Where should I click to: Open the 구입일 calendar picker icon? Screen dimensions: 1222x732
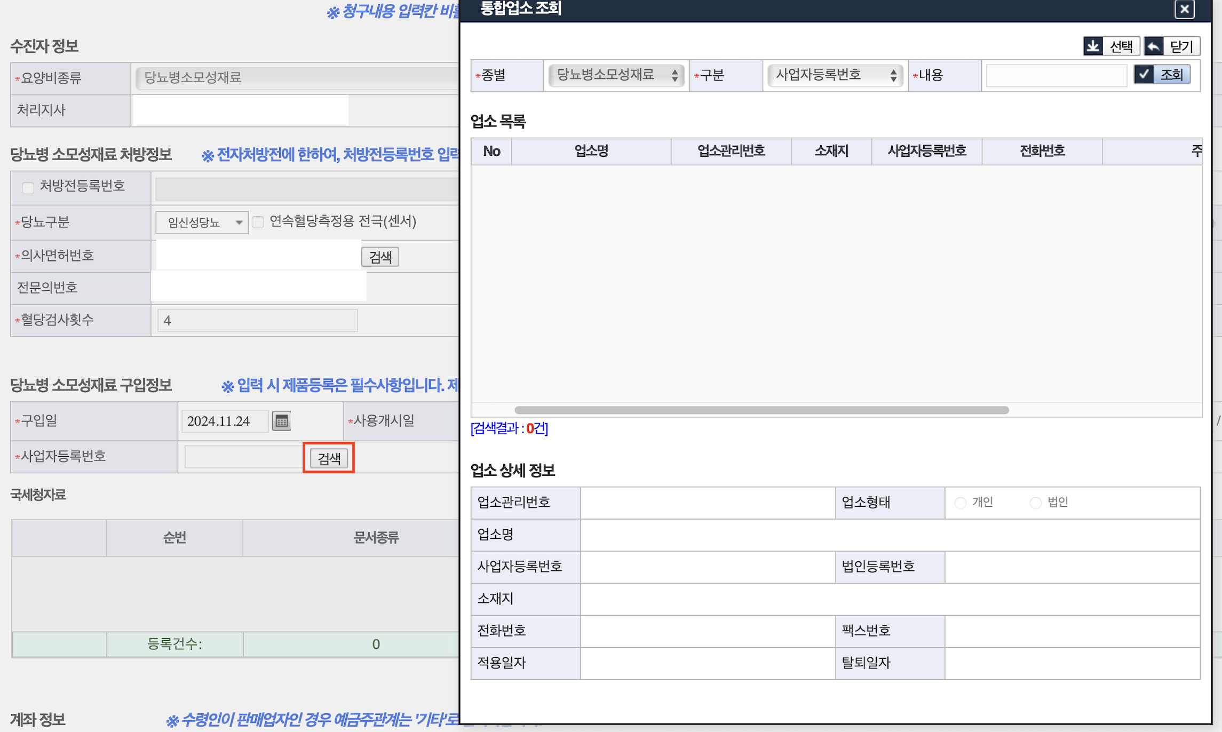pos(281,421)
